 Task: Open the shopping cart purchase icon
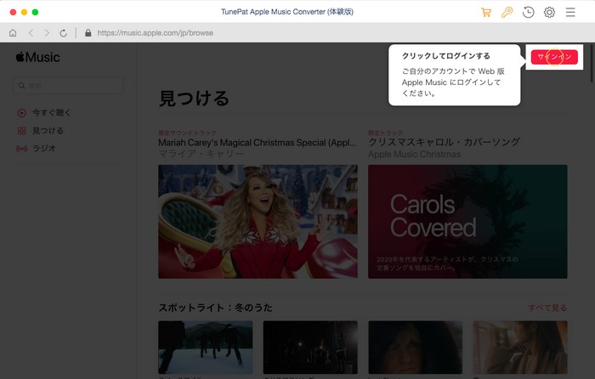click(486, 12)
